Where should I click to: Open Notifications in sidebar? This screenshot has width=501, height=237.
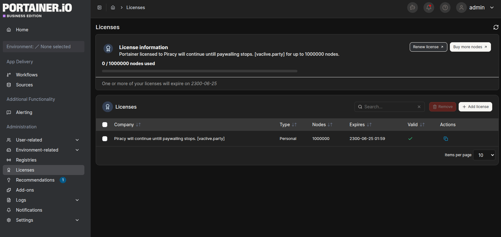click(x=44, y=210)
